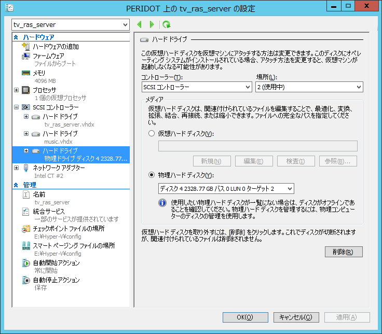Image resolution: width=382 pixels, height=334 pixels.
Task: Click the Apply (適用(A)) button
Action: (x=347, y=317)
